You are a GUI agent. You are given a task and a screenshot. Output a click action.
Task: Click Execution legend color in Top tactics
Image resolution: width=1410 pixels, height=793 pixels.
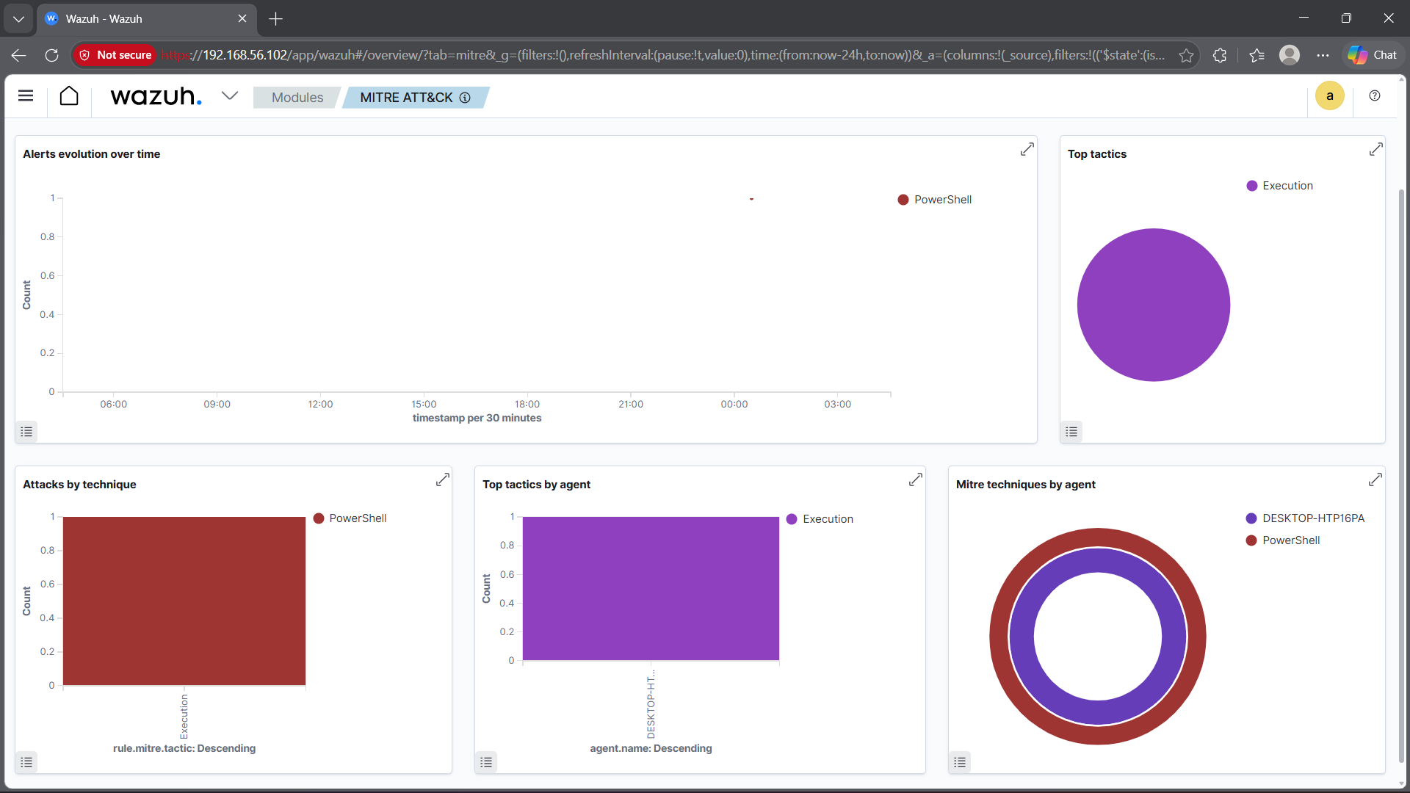pyautogui.click(x=1252, y=186)
